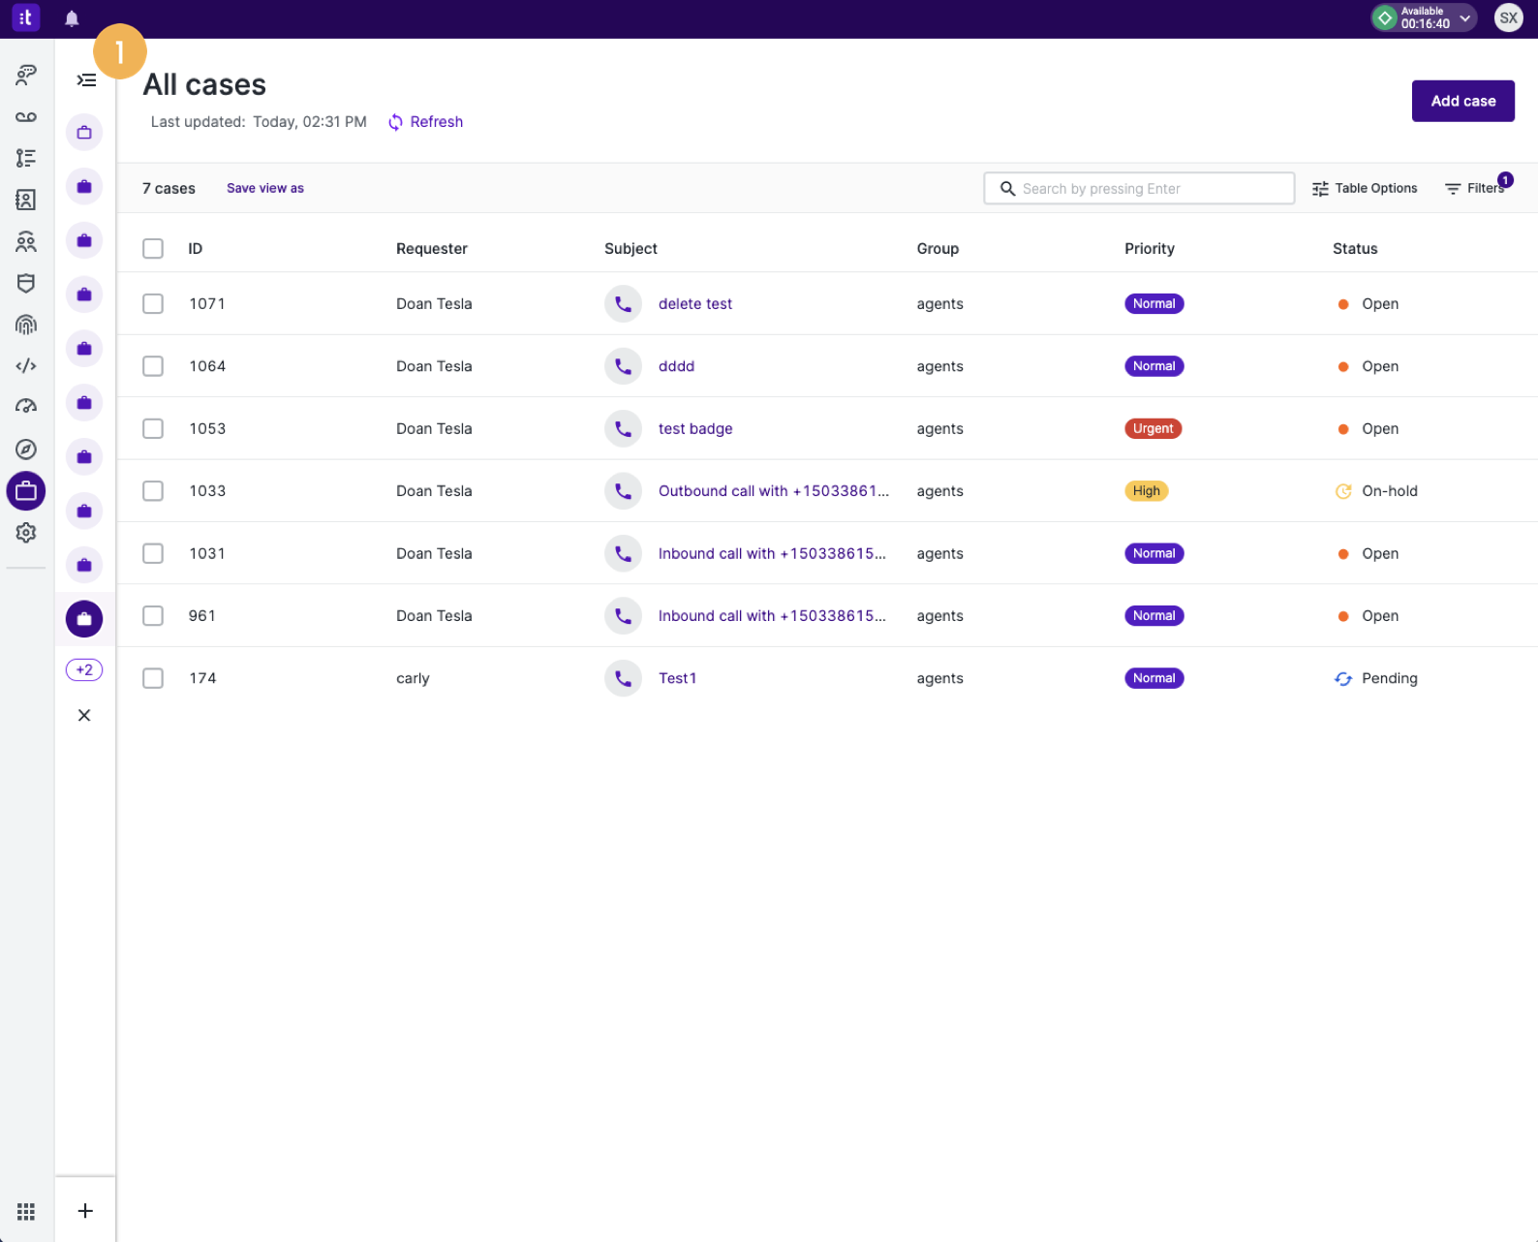Sort by the Group column header

pos(938,249)
